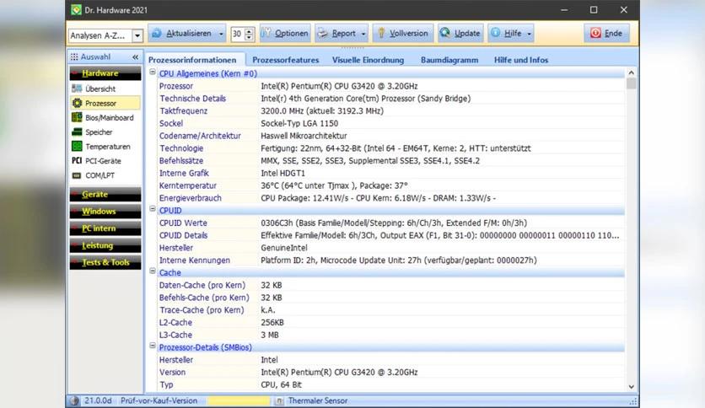This screenshot has height=408, width=705.
Task: Open the Analysen A-Z dropdown
Action: [x=137, y=35]
